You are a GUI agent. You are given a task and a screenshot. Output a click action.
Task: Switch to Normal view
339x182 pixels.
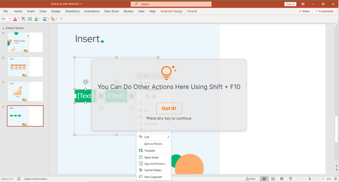(264, 179)
